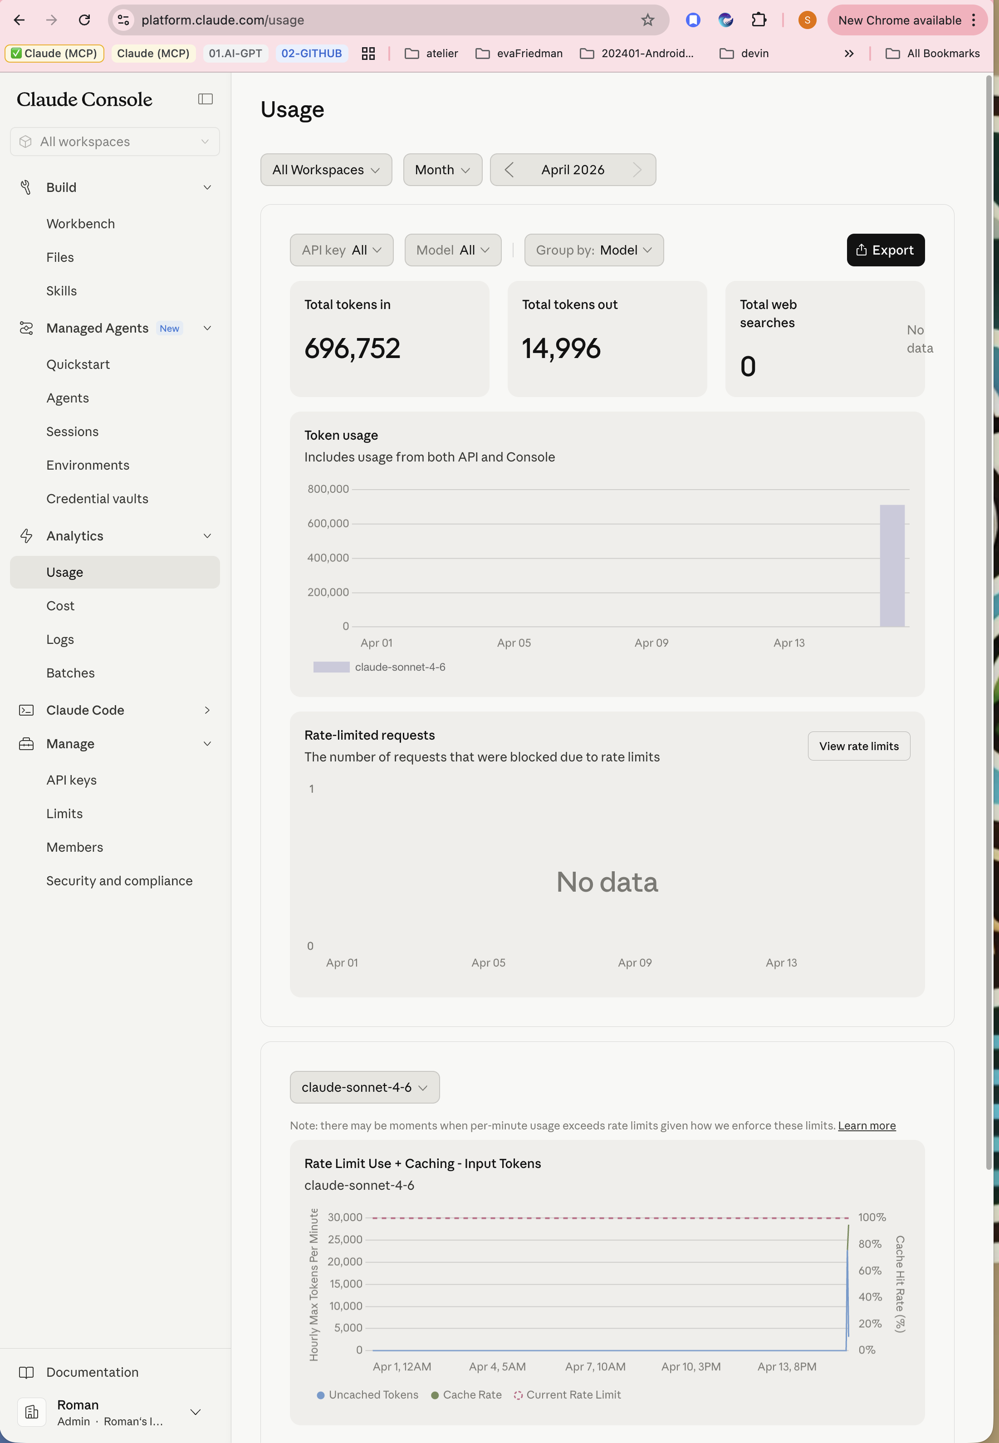Screen dimensions: 999x1443
Task: Click the Analytics lightning icon
Action: [x=26, y=536]
